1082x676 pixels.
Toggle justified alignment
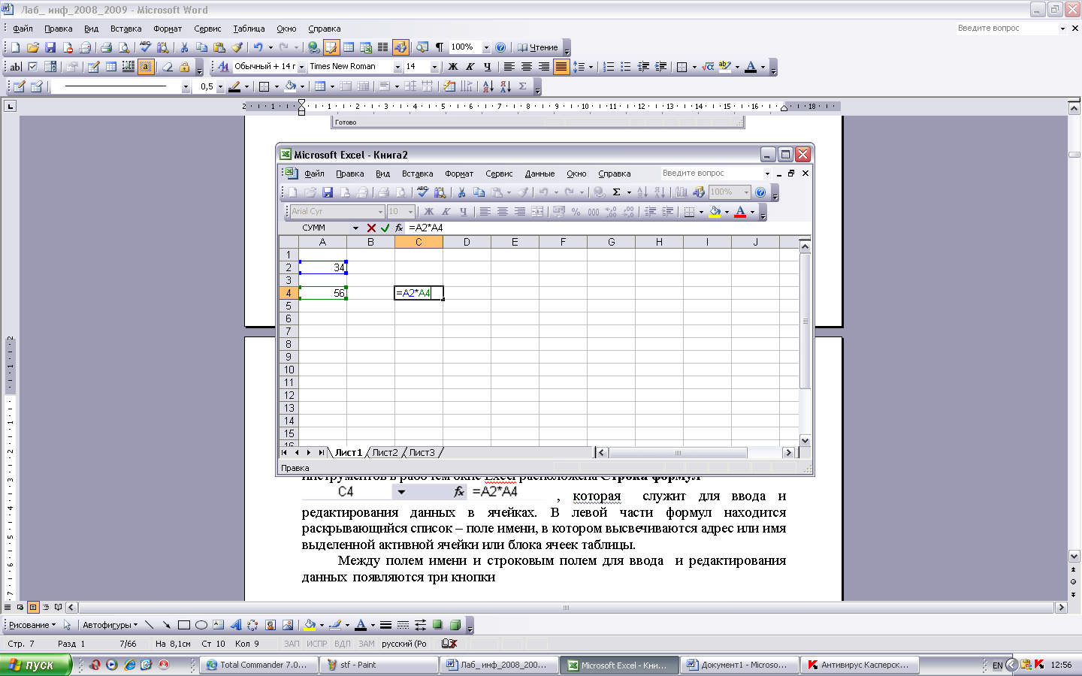pyautogui.click(x=561, y=67)
